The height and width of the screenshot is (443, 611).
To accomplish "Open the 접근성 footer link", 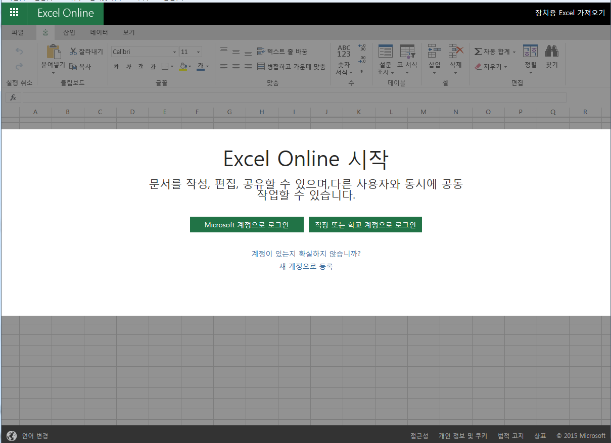I will pos(419,436).
